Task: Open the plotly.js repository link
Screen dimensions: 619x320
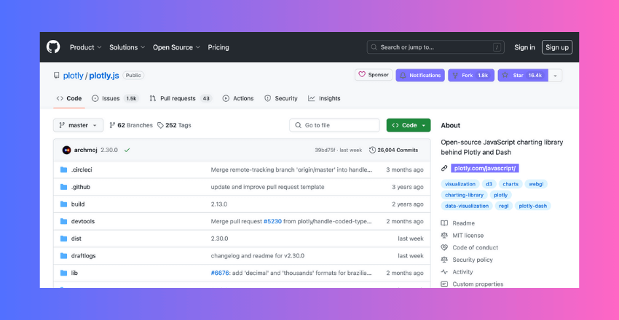Action: pyautogui.click(x=104, y=76)
